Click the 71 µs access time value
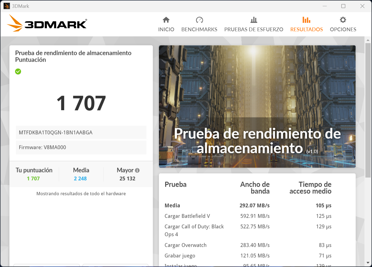This screenshot has height=267, width=372. [x=325, y=256]
